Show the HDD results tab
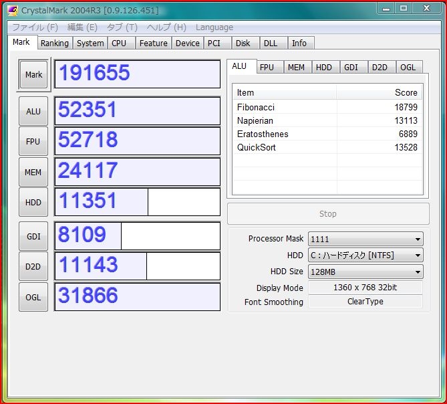447x404 pixels. click(325, 68)
